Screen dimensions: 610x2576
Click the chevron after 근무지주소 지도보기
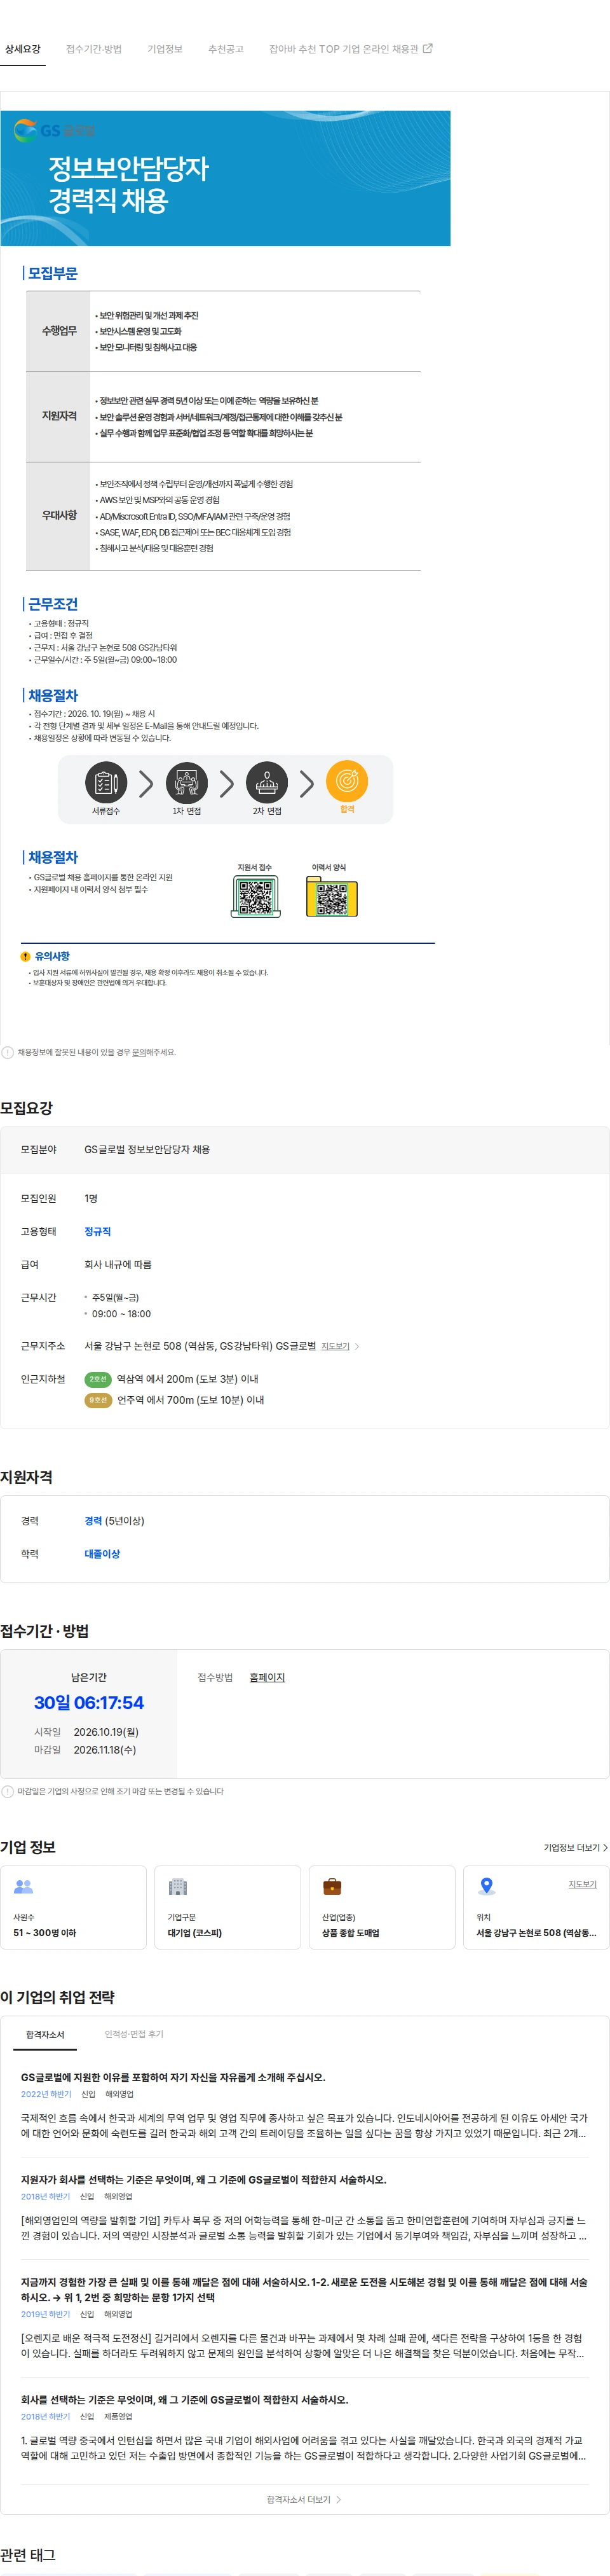click(357, 1346)
